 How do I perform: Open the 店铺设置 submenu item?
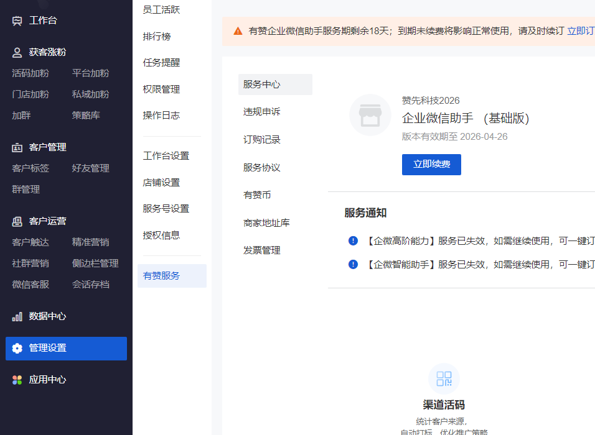coord(161,183)
